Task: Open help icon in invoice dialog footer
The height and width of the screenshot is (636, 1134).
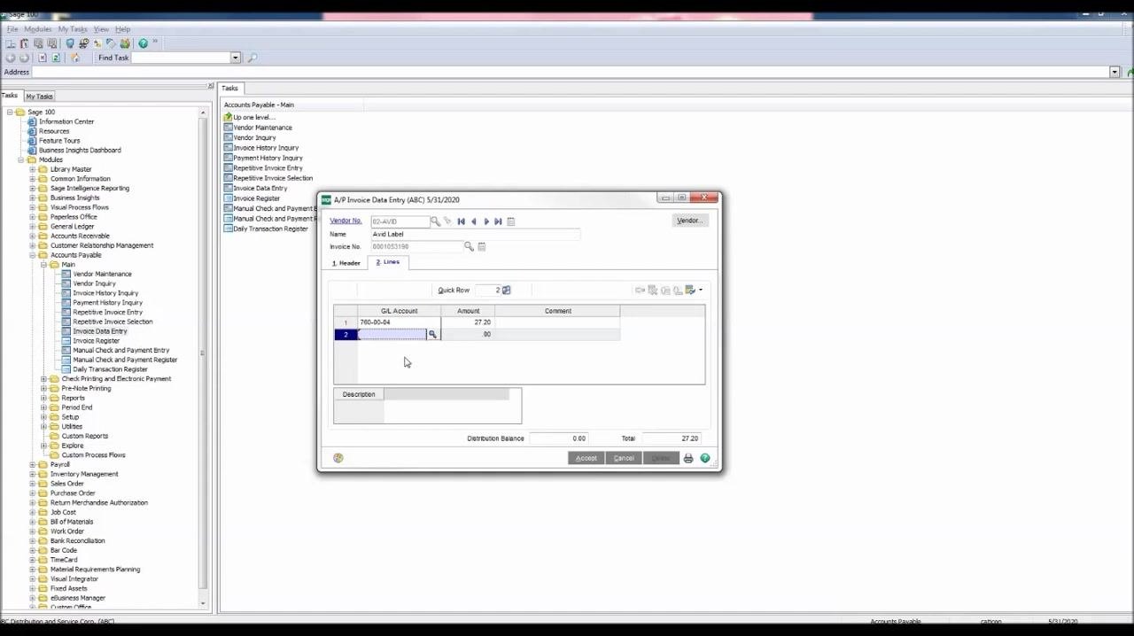Action: [705, 458]
